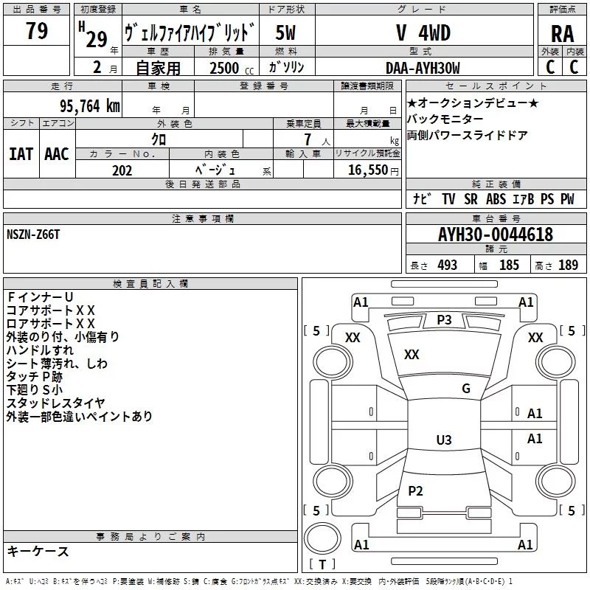The height and width of the screenshot is (590, 590).
Task: Click mileage "95,764 km"
Action: 90,105
